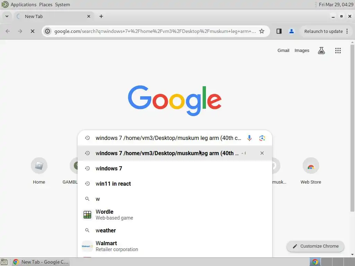Select the Walmart Retailer corporation suggestion
Image resolution: width=355 pixels, height=266 pixels.
coord(175,246)
